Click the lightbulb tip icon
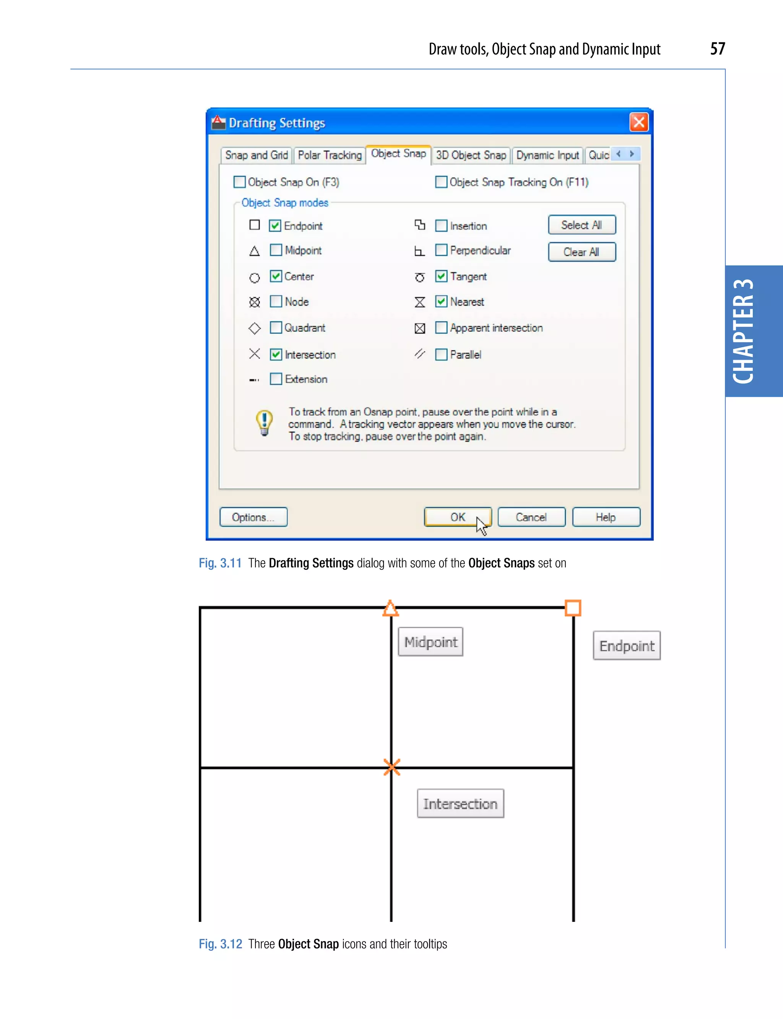The width and height of the screenshot is (783, 1019). click(264, 423)
